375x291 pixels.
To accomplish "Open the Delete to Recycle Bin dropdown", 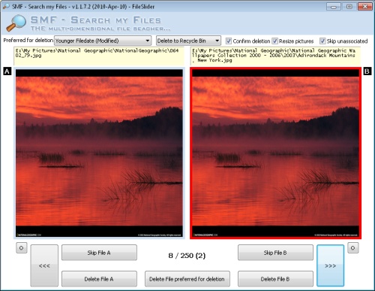I will (x=188, y=41).
